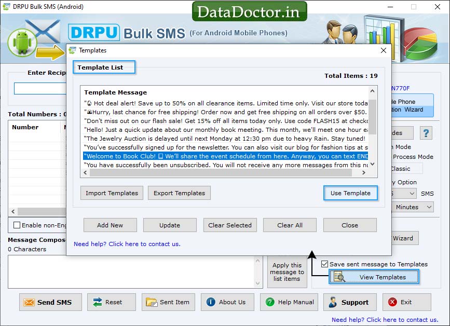Image resolution: width=450 pixels, height=326 pixels.
Task: Click the message composer scroll down arrow
Action: (258, 283)
